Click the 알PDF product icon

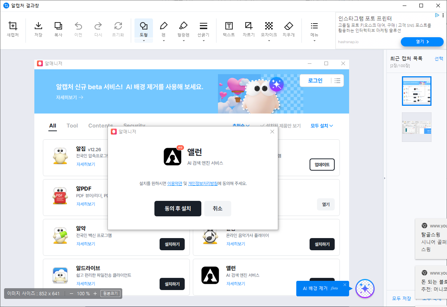(60, 196)
